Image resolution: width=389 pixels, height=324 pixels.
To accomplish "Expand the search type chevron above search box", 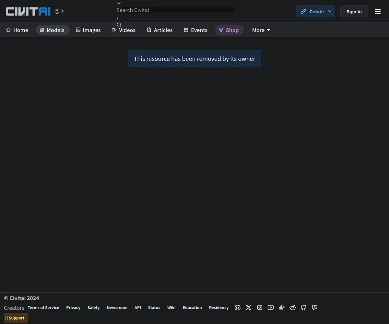I will click(119, 3).
